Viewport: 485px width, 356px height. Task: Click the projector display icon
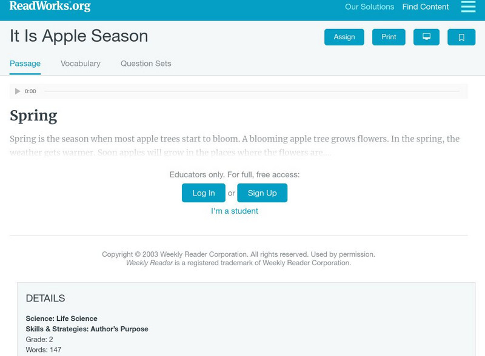click(x=427, y=37)
